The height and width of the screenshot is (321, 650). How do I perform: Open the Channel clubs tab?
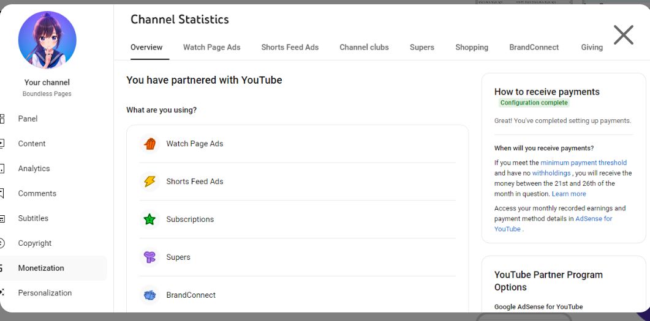click(364, 47)
